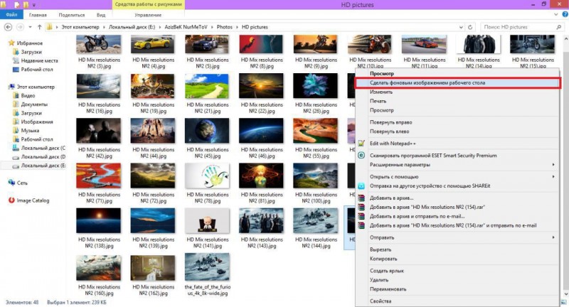Open Изображения folder in sidebar
Screen dimensions: 569x307
click(x=37, y=122)
